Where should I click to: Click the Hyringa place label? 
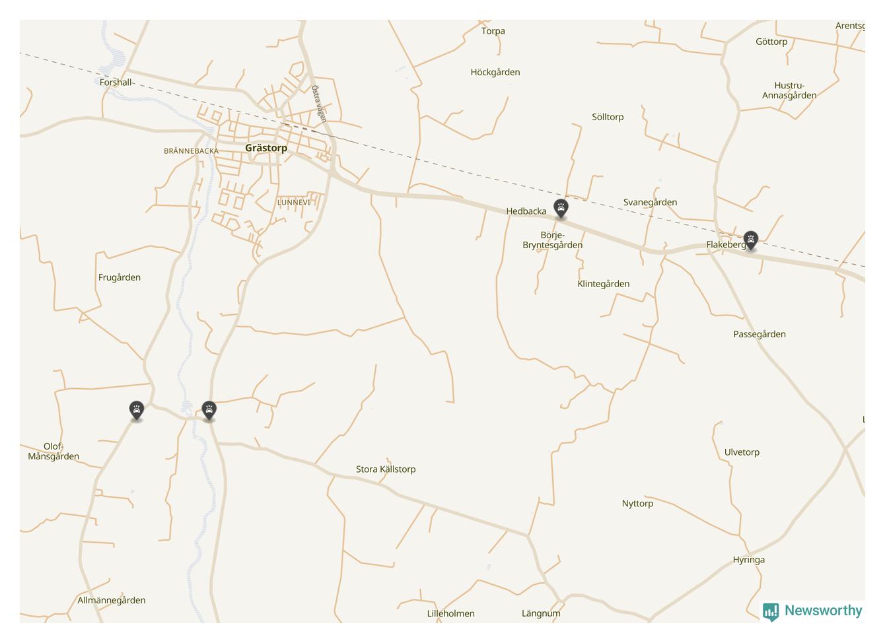tap(749, 560)
